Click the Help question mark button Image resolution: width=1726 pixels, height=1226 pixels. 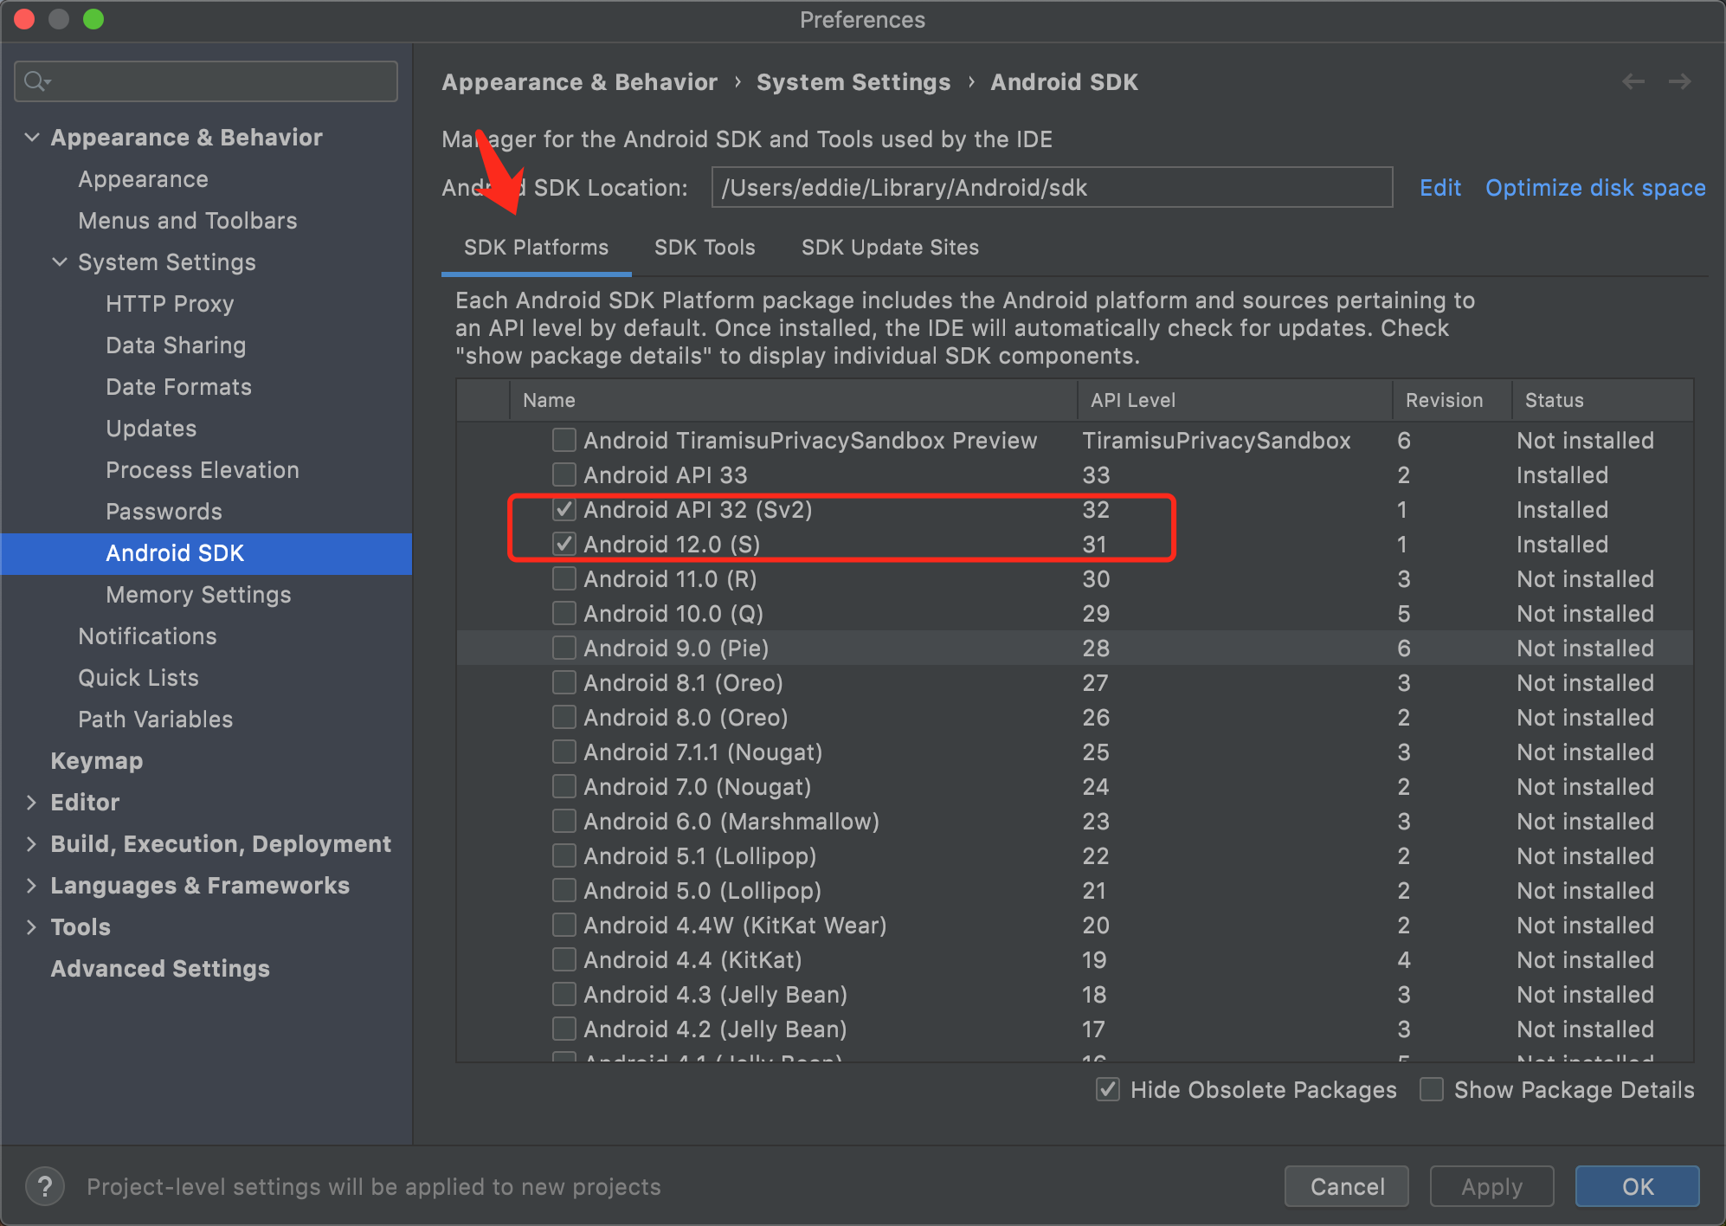click(45, 1186)
